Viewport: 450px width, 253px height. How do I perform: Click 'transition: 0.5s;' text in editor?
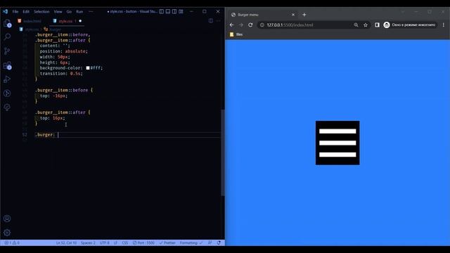(61, 73)
